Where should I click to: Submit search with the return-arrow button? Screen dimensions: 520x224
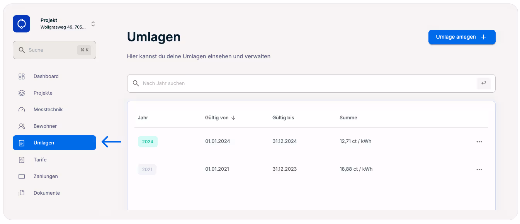(484, 83)
